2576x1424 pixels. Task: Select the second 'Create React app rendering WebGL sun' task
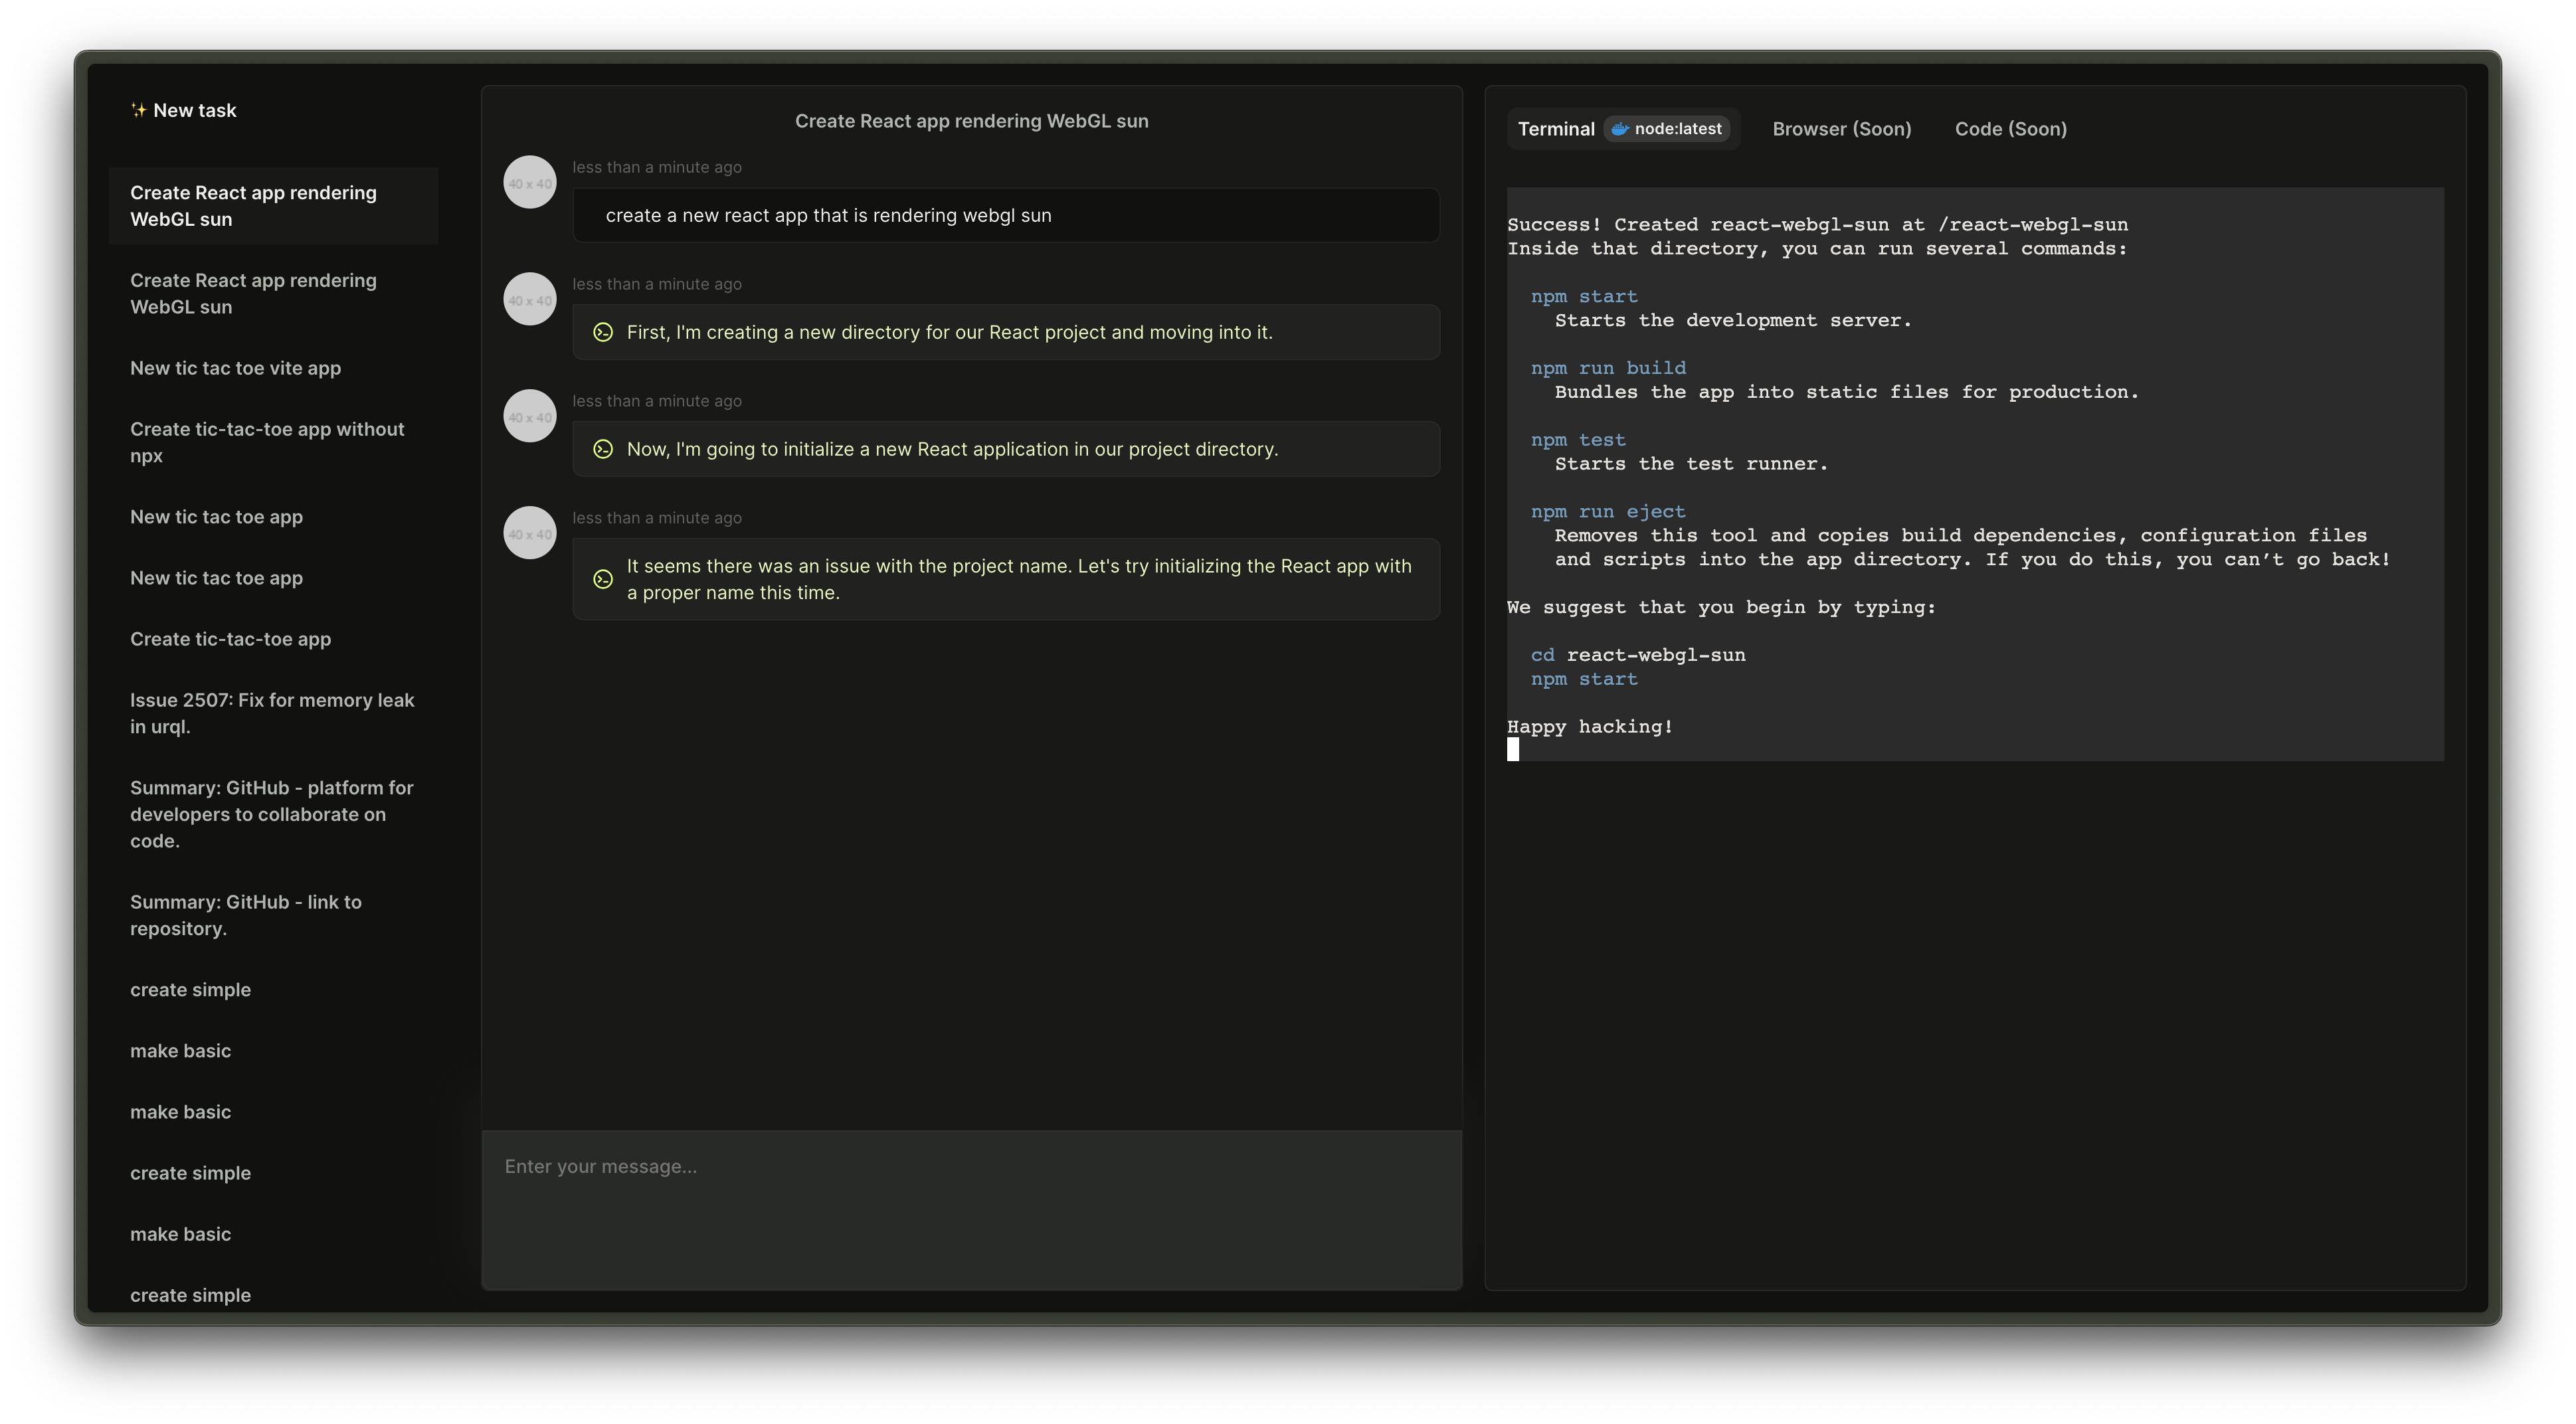253,294
